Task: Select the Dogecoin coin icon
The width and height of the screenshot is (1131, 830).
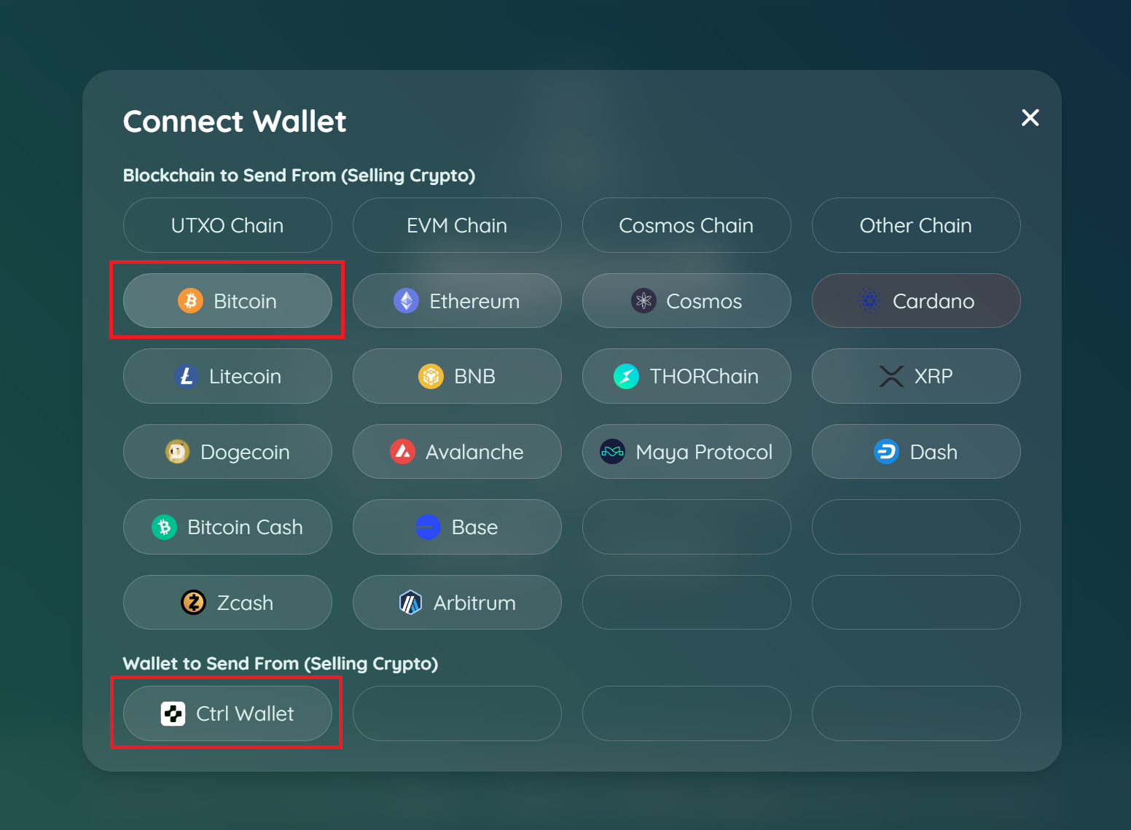Action: [x=177, y=452]
